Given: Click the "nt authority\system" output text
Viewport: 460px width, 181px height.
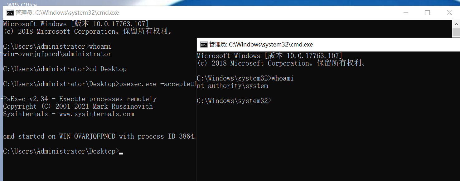Looking at the screenshot, I should 232,86.
